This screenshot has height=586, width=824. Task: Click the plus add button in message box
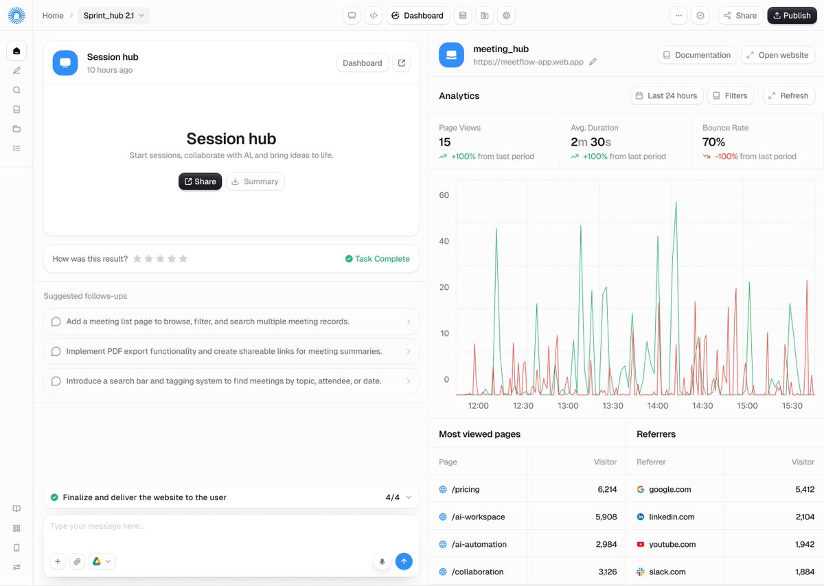tap(58, 561)
